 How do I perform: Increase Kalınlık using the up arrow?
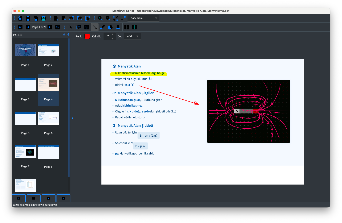(x=112, y=34)
